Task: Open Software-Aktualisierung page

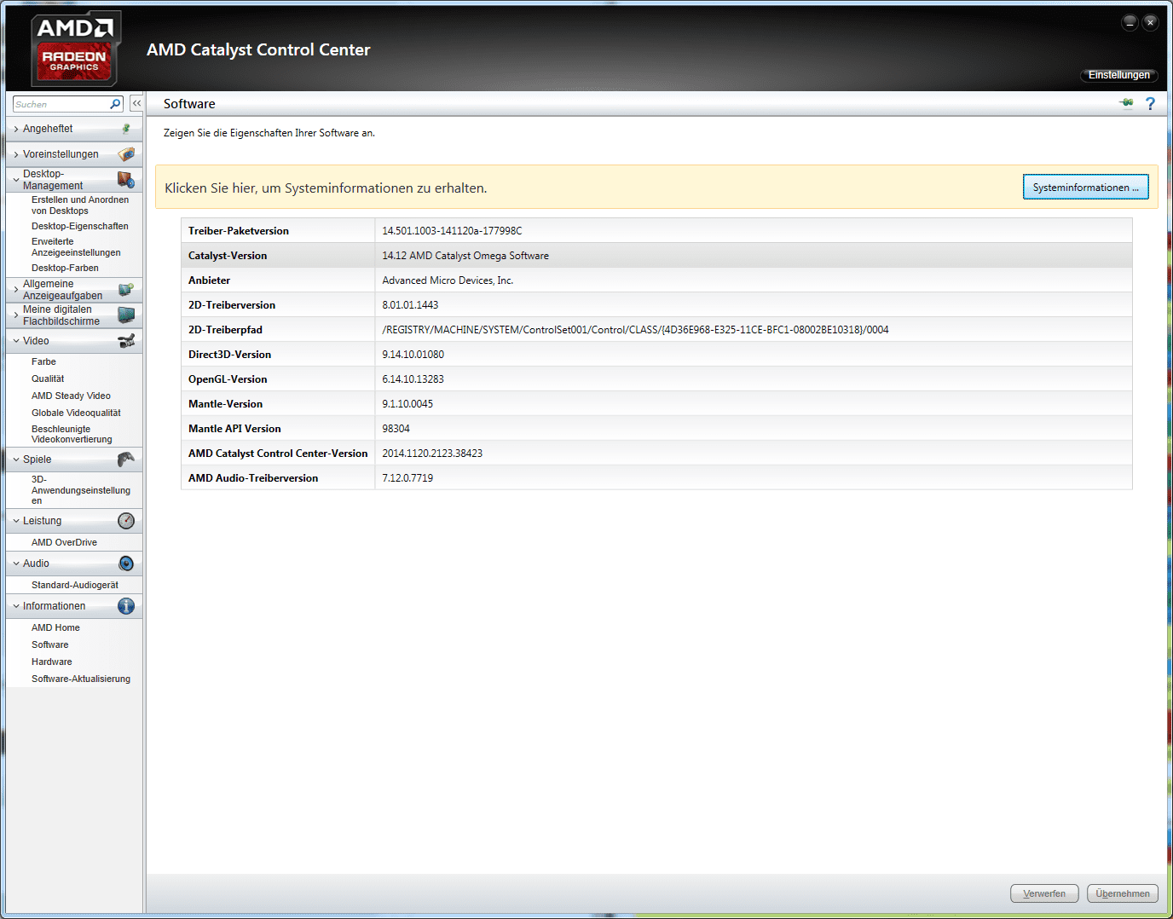Action: tap(81, 679)
